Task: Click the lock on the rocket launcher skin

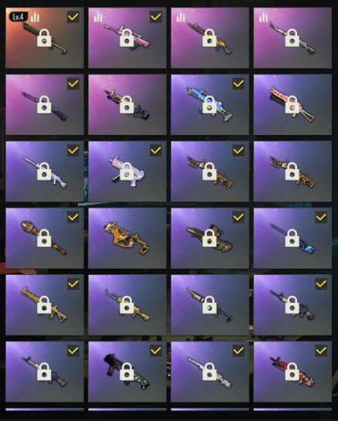Action: point(44,238)
